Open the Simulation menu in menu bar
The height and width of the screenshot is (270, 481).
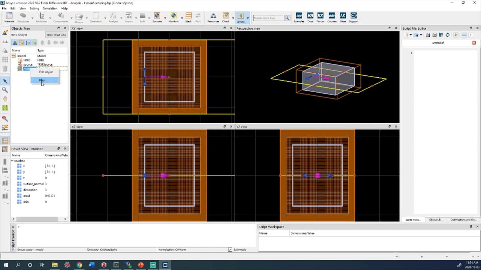point(50,8)
